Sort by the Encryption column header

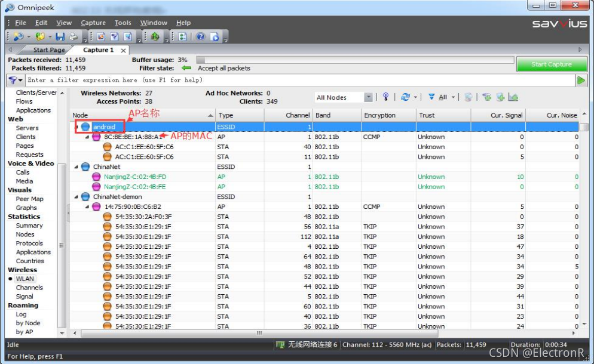point(388,115)
